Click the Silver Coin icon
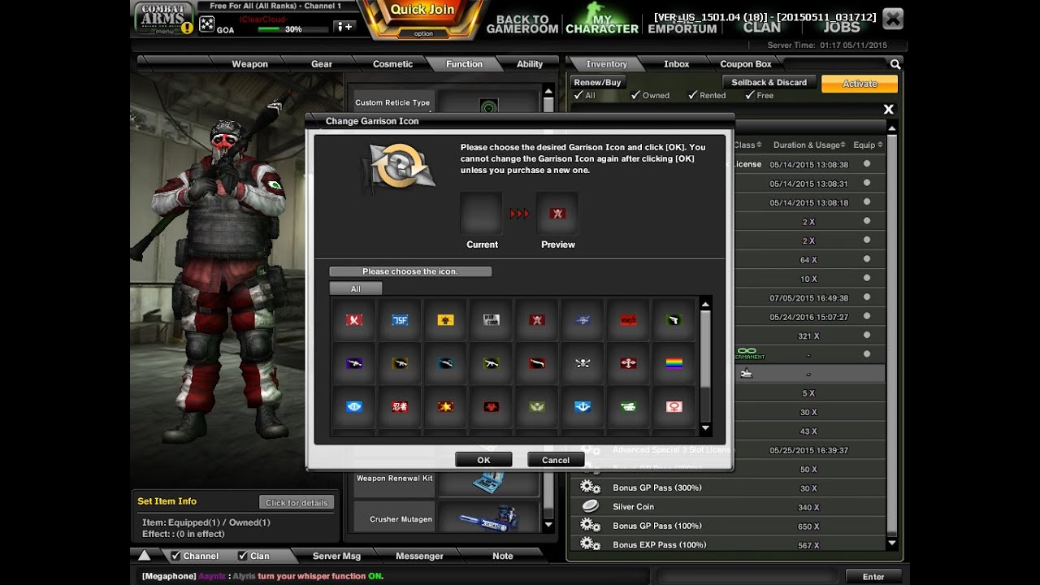The image size is (1040, 585). pyautogui.click(x=590, y=506)
